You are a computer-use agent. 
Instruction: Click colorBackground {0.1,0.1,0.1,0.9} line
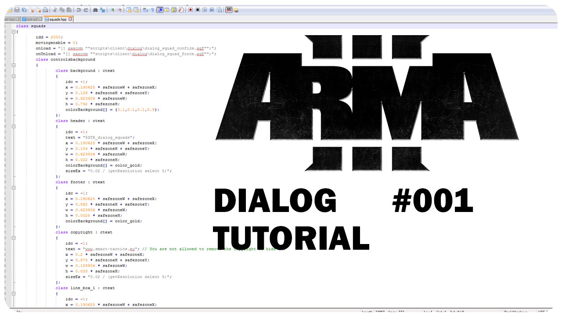[112, 109]
